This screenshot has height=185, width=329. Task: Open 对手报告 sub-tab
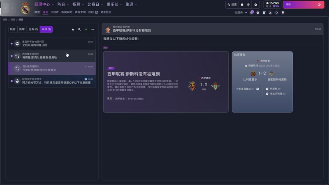point(106,12)
